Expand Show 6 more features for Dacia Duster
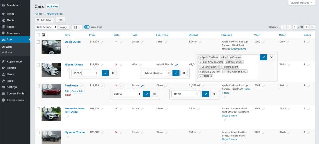 (239, 49)
